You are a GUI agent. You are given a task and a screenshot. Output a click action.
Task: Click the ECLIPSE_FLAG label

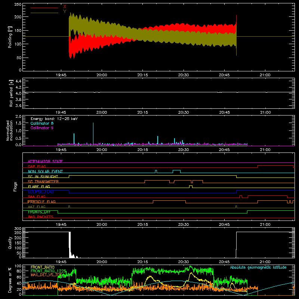click(41, 192)
